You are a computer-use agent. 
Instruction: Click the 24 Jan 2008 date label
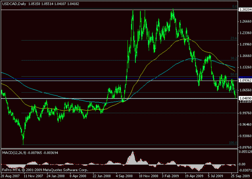[x=56, y=176]
